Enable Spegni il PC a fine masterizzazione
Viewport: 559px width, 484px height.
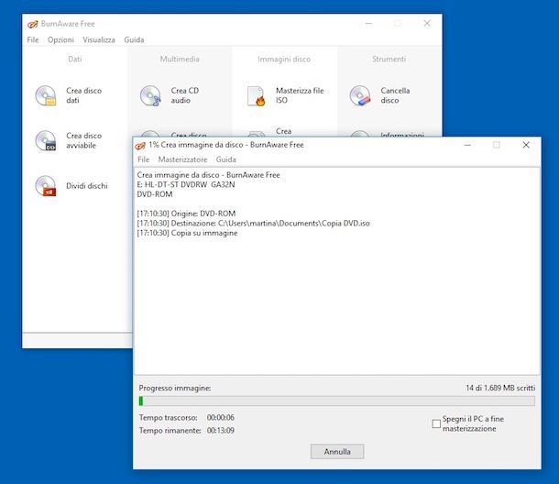tap(436, 423)
